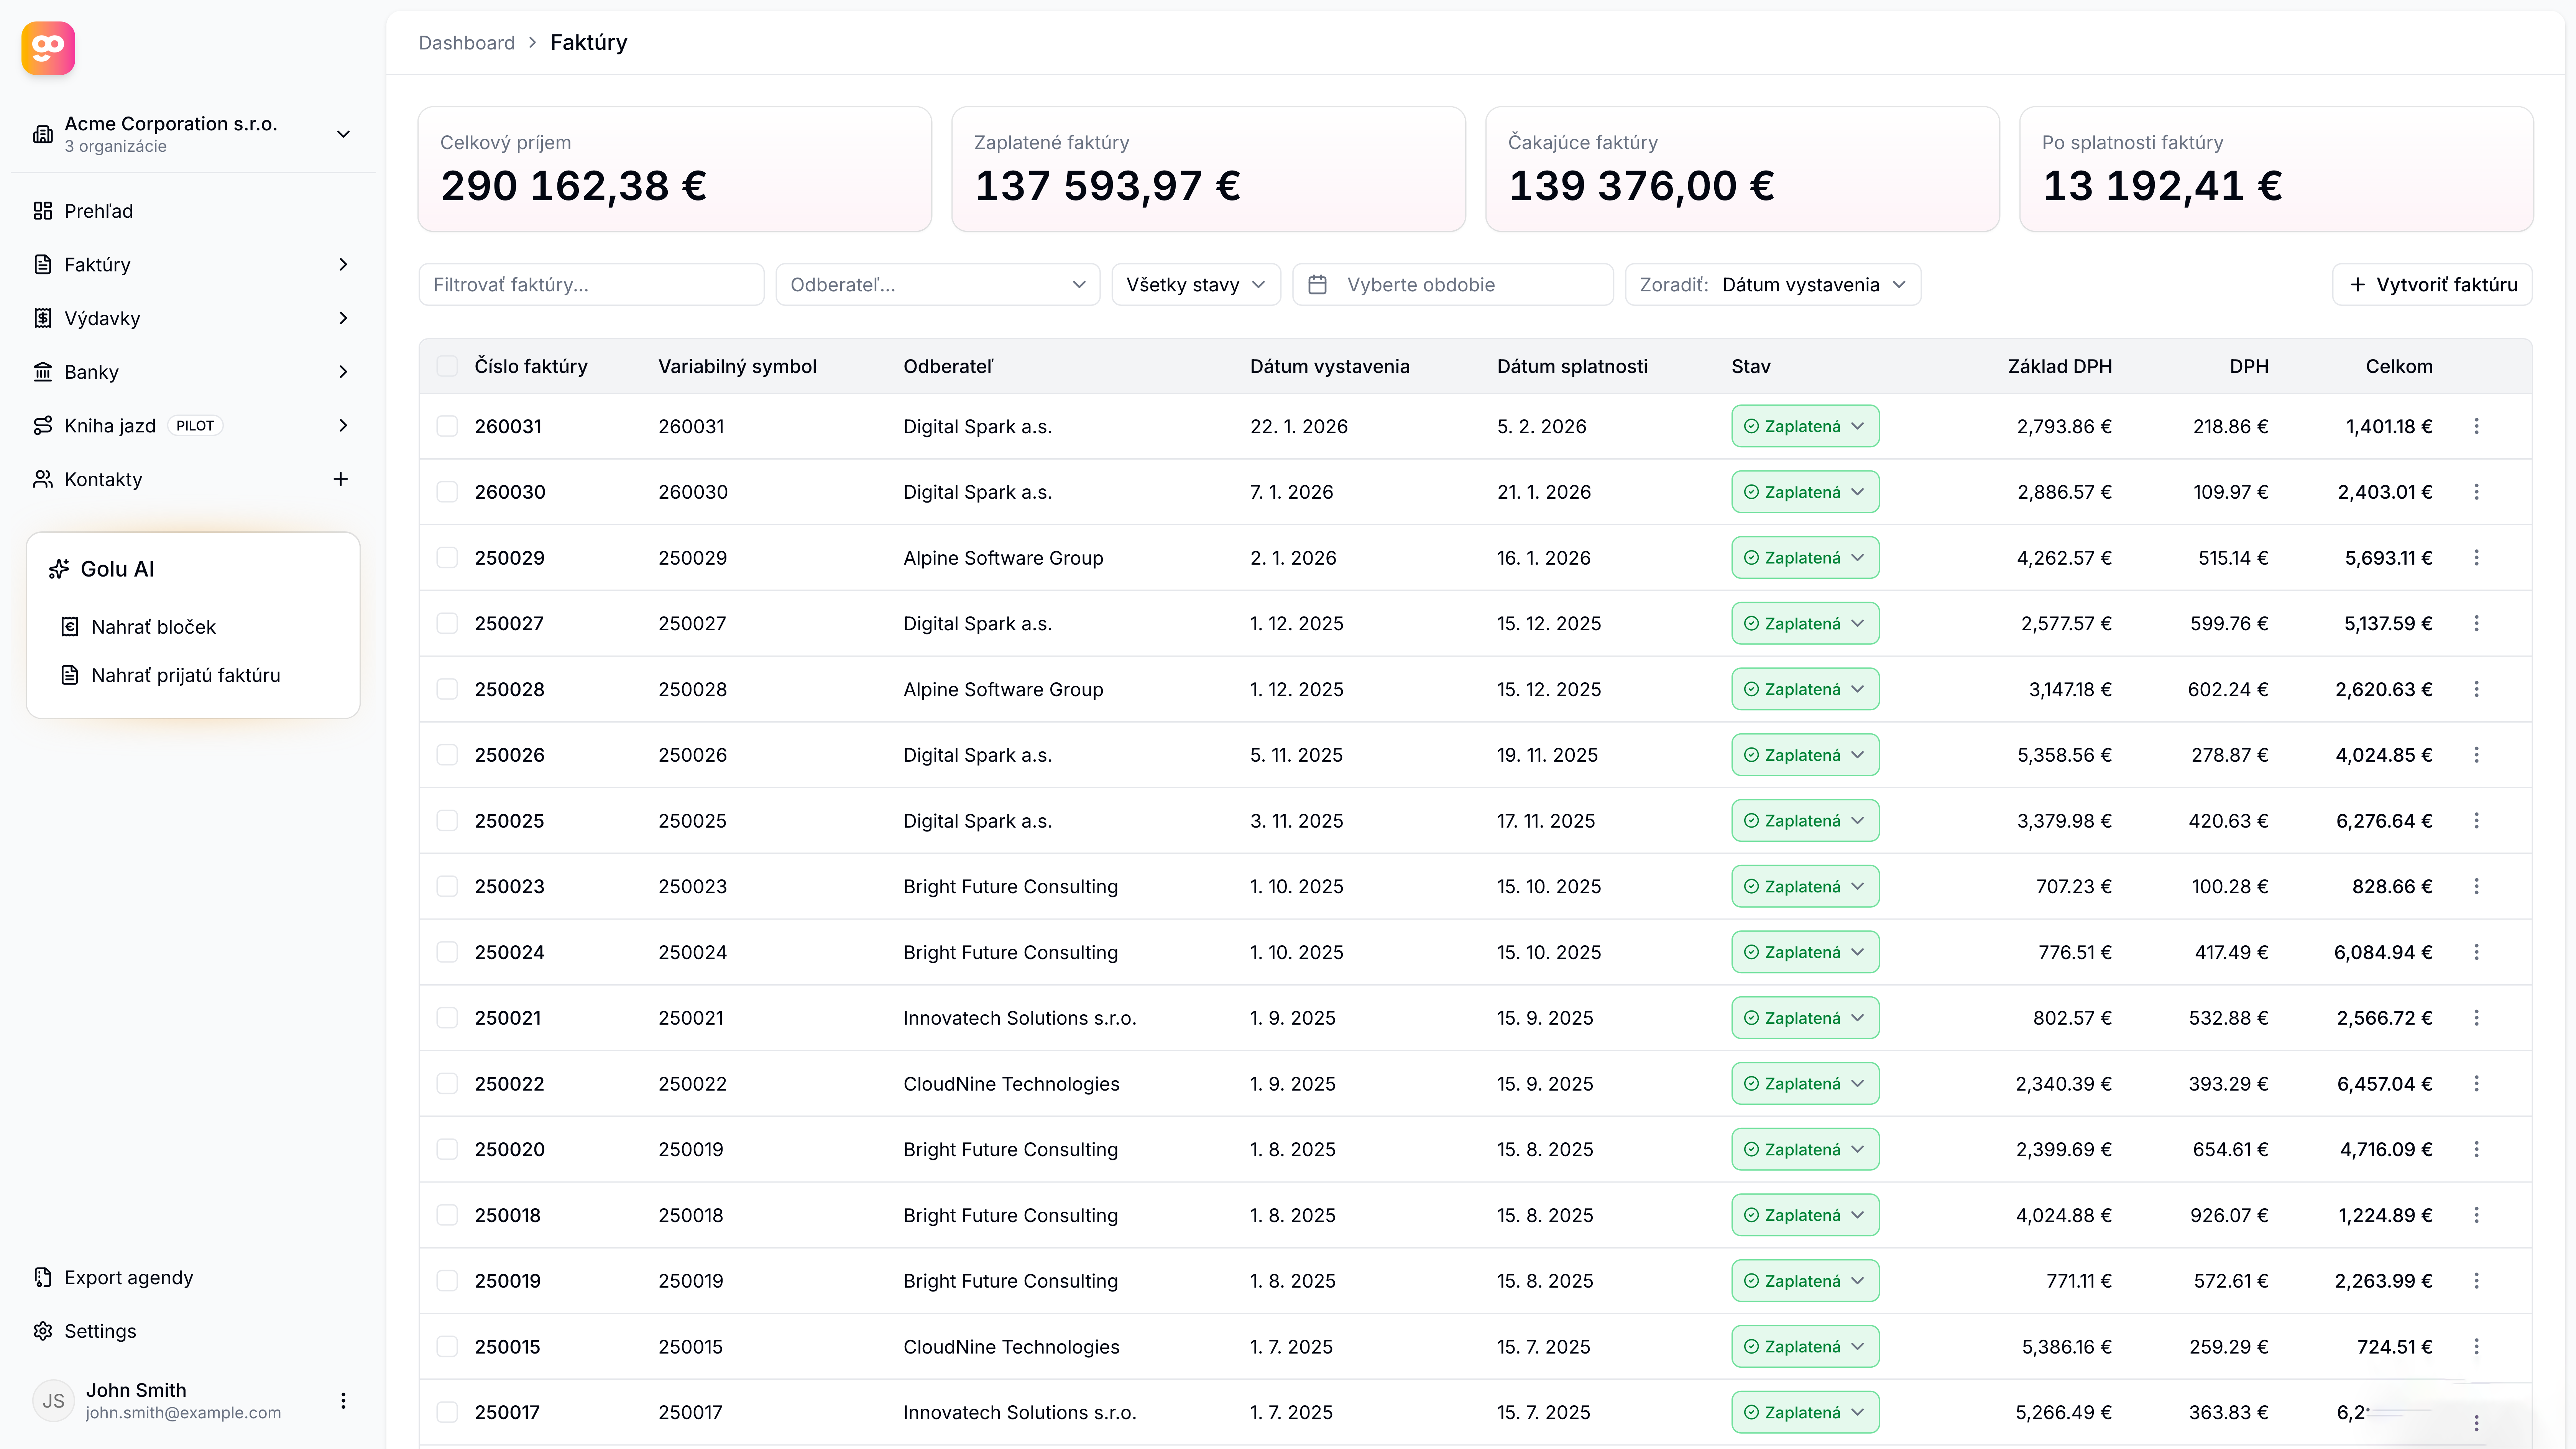Select invoice 250028 checkbox

pos(447,689)
